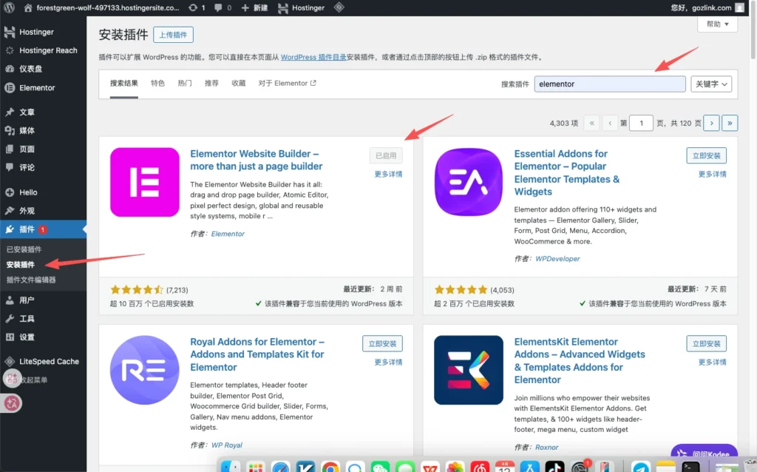Open the comments bubble in admin bar
Image resolution: width=757 pixels, height=472 pixels.
[x=222, y=7]
